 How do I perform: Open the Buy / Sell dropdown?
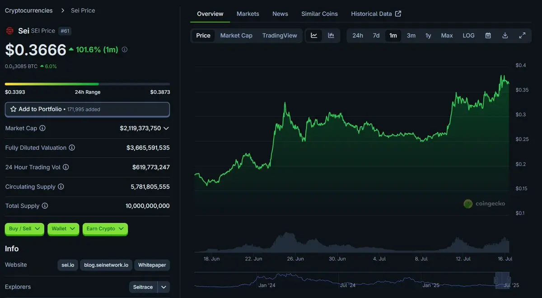pyautogui.click(x=24, y=229)
